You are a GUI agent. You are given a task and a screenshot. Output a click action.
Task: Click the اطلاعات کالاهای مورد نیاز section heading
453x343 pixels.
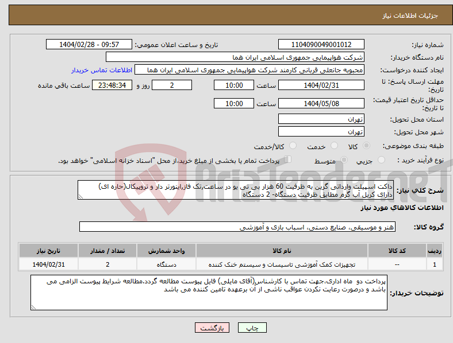pyautogui.click(x=402, y=208)
